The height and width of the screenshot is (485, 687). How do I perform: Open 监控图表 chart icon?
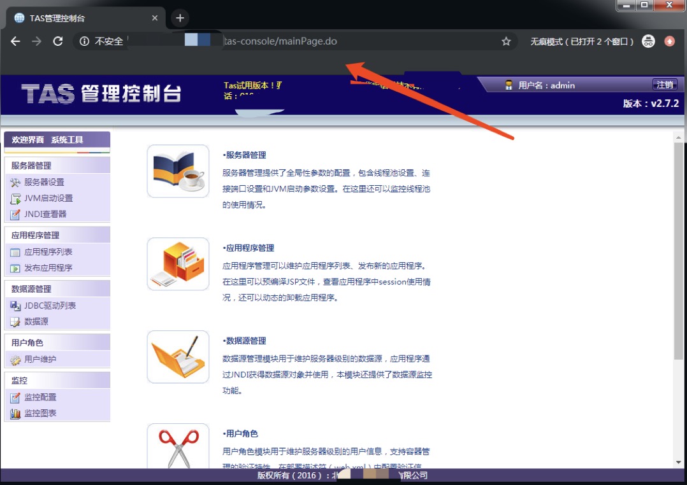point(15,414)
